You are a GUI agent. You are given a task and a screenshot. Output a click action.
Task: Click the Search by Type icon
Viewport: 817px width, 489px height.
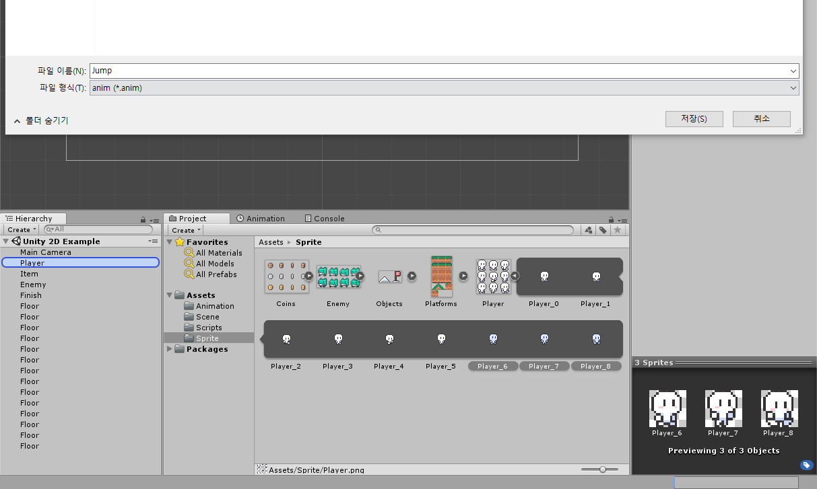click(x=589, y=230)
